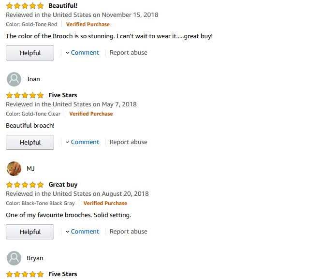Click star rating on Joan's review
322x279 pixels.
pos(25,95)
